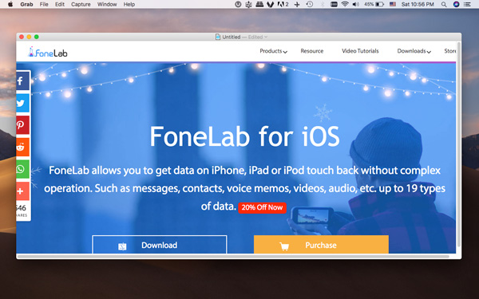Click the FoneLab for iOS heading
479x299 pixels.
244,136
